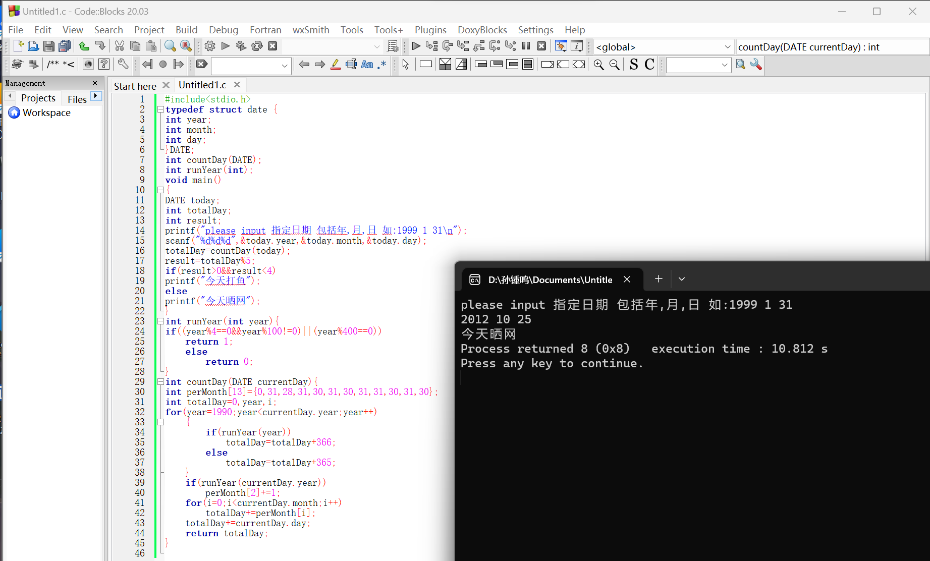The width and height of the screenshot is (930, 561).
Task: Open the countDay function selector
Action: (833, 47)
